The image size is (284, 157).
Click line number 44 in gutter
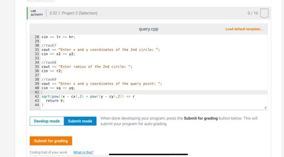pyautogui.click(x=37, y=105)
